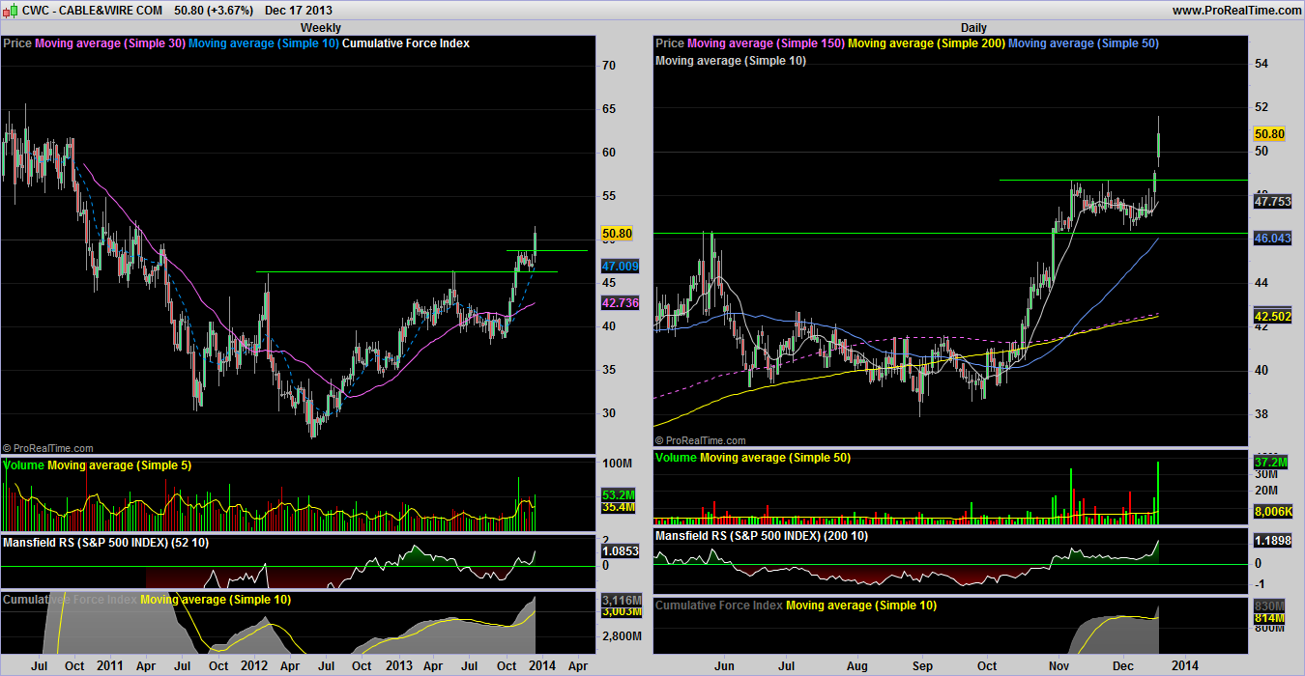
Task: Click the green 37.2M daily volume tag
Action: (1269, 463)
